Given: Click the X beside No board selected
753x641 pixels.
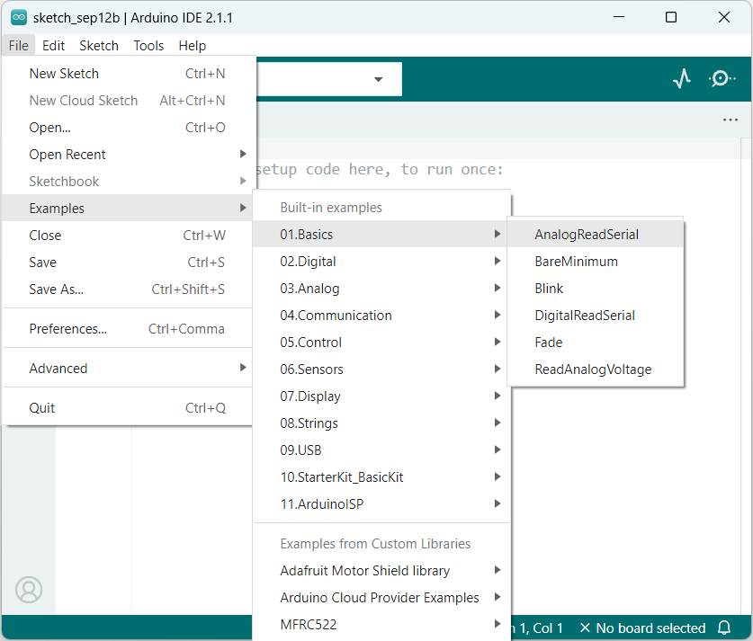Looking at the screenshot, I should [x=585, y=628].
